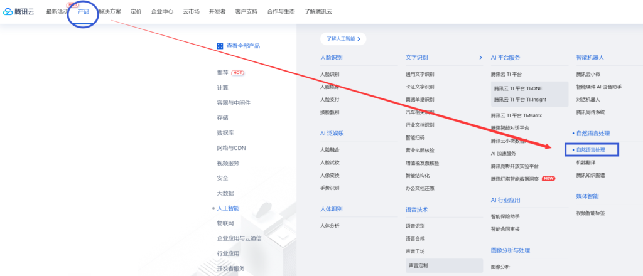643x276 pixels.
Task: Open 最新活动 in the top navigation
Action: [x=57, y=11]
